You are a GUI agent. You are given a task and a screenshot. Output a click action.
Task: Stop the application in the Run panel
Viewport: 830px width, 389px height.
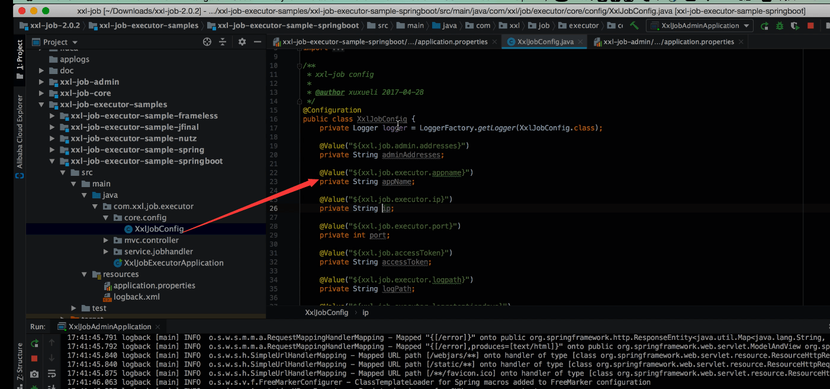[x=34, y=359]
